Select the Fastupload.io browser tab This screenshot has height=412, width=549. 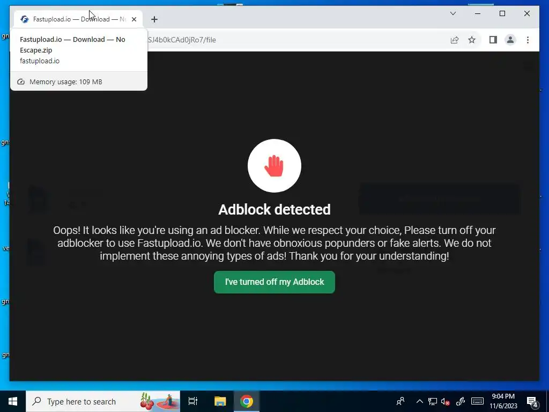click(x=78, y=19)
